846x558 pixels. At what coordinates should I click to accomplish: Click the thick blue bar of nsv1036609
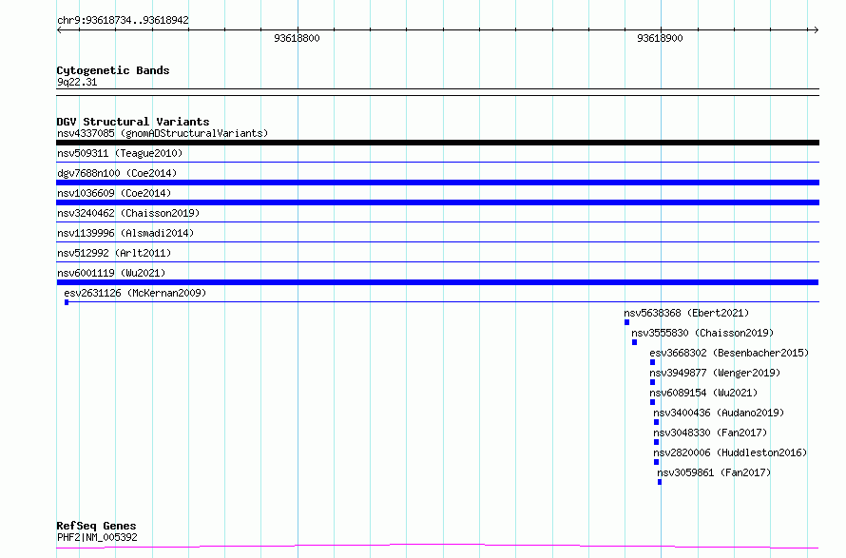pos(437,202)
